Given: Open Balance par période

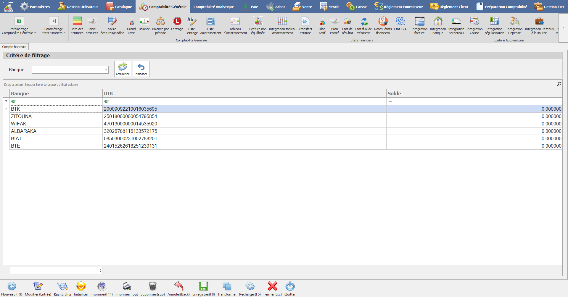Looking at the screenshot, I should click(x=160, y=25).
